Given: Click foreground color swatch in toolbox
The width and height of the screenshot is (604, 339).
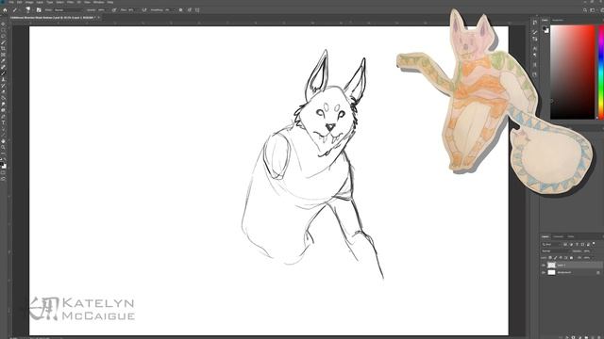Looking at the screenshot, I should coord(2,164).
